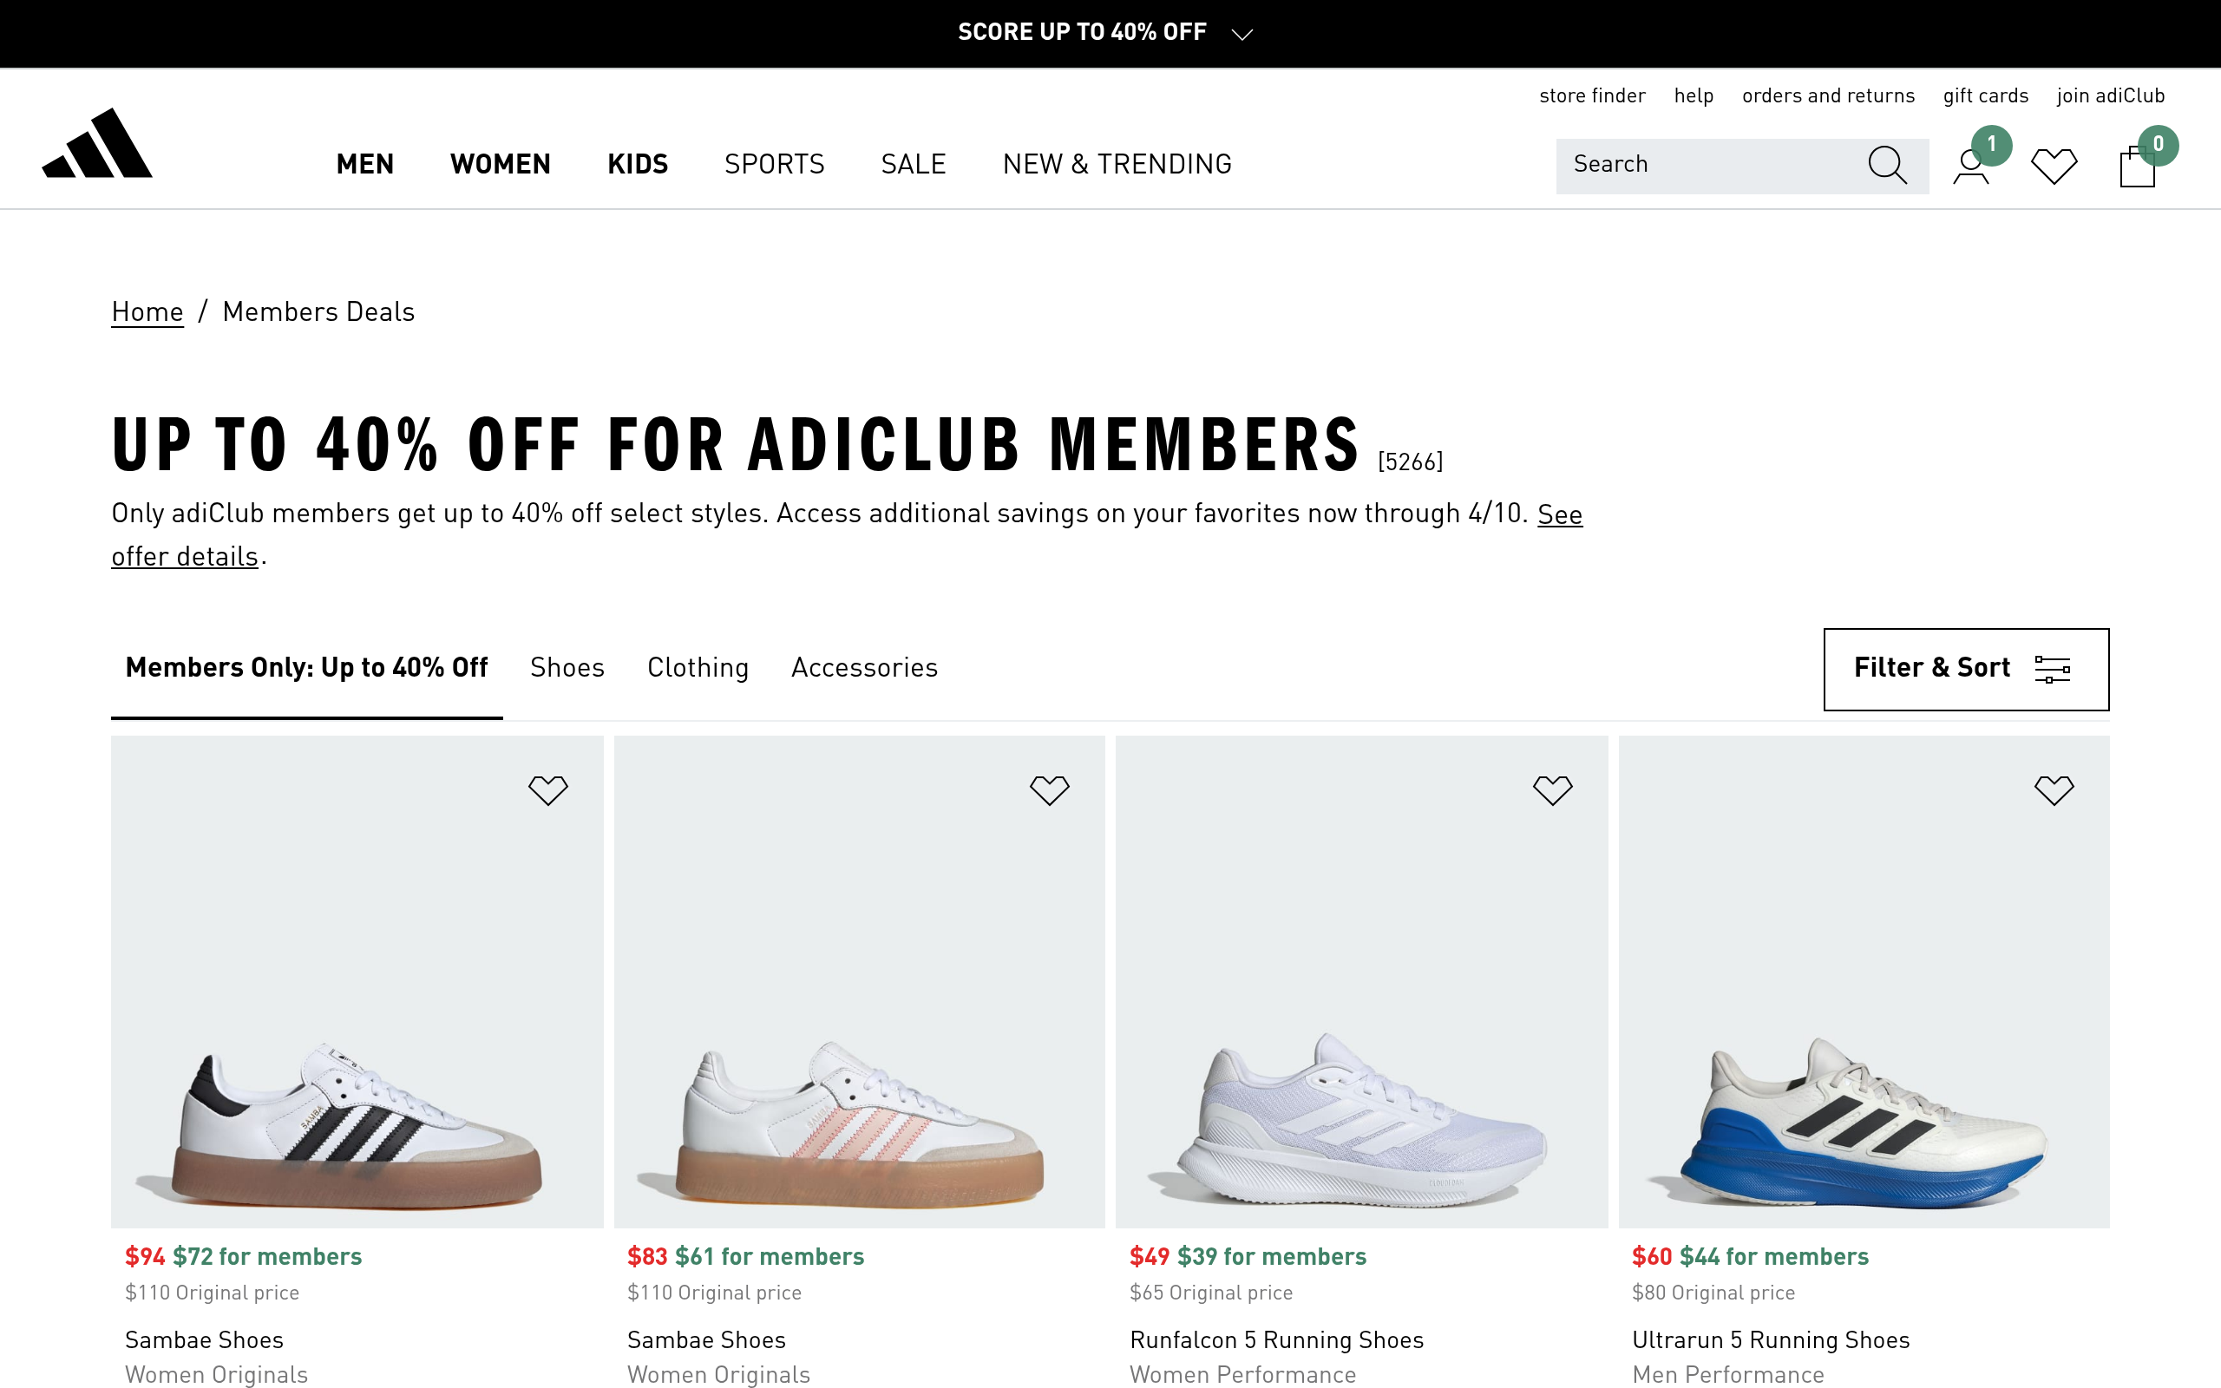Wishlist the pink-stripe Sambae Shoes
The image size is (2221, 1388).
click(1049, 789)
